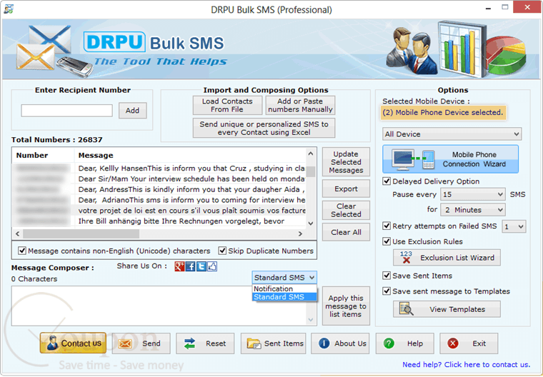Viewport: 543px width, 377px height.
Task: Toggle the Unicode characters checkbox
Action: tap(22, 251)
